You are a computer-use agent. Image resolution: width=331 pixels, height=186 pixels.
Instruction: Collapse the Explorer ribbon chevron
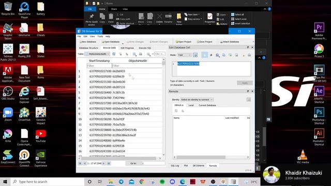coord(265,9)
